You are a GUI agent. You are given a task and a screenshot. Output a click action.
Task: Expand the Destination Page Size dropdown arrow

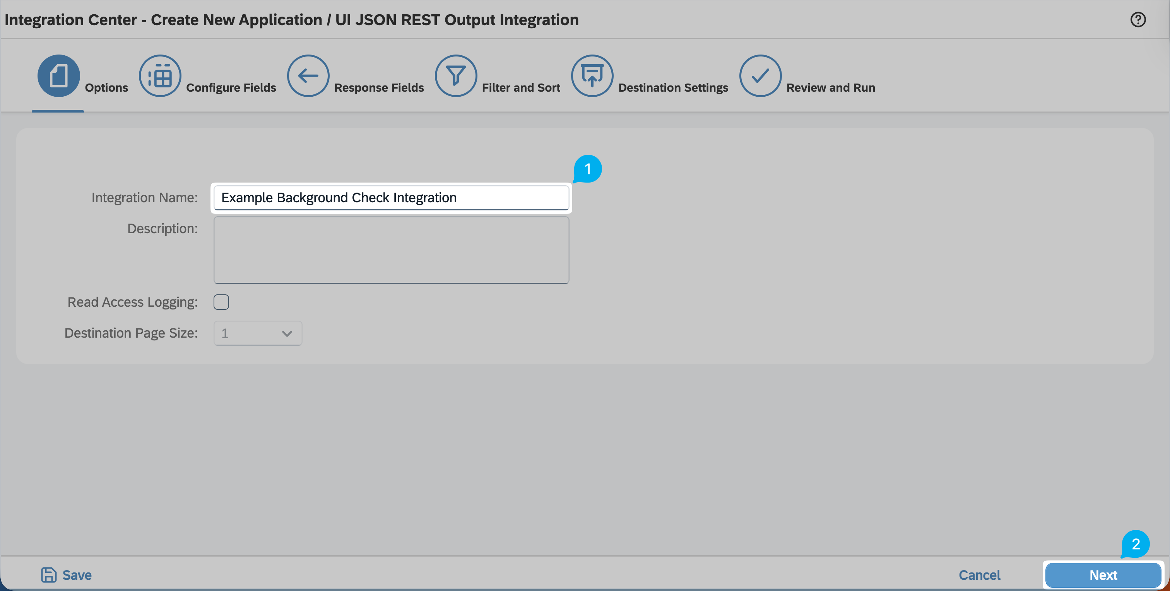pos(287,334)
